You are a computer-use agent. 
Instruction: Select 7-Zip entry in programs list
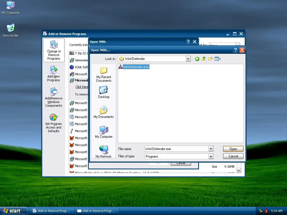[79, 53]
